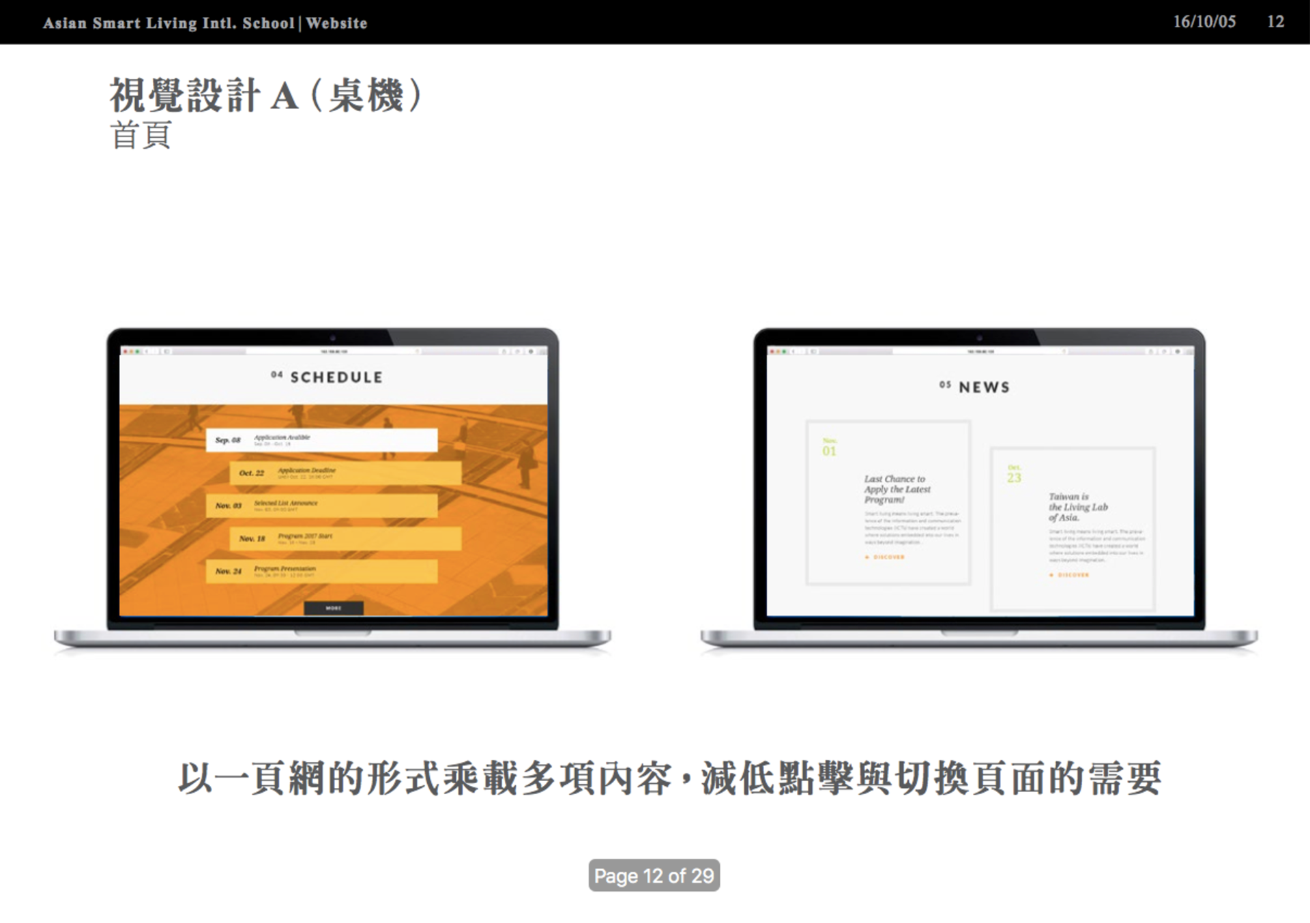Click the browser back arrow in right mockup
The height and width of the screenshot is (923, 1310).
tap(794, 351)
